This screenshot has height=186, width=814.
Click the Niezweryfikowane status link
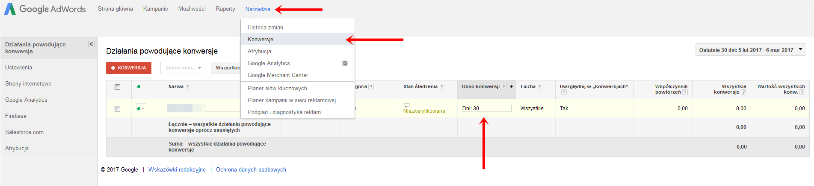424,111
